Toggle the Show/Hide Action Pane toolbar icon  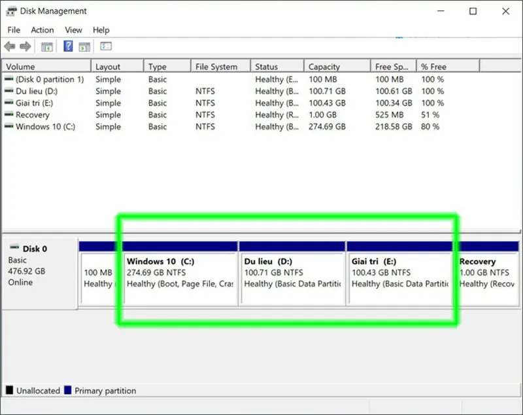pyautogui.click(x=85, y=46)
